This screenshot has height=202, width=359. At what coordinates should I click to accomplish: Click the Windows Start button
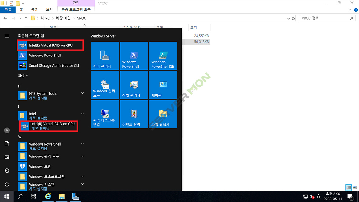7,197
